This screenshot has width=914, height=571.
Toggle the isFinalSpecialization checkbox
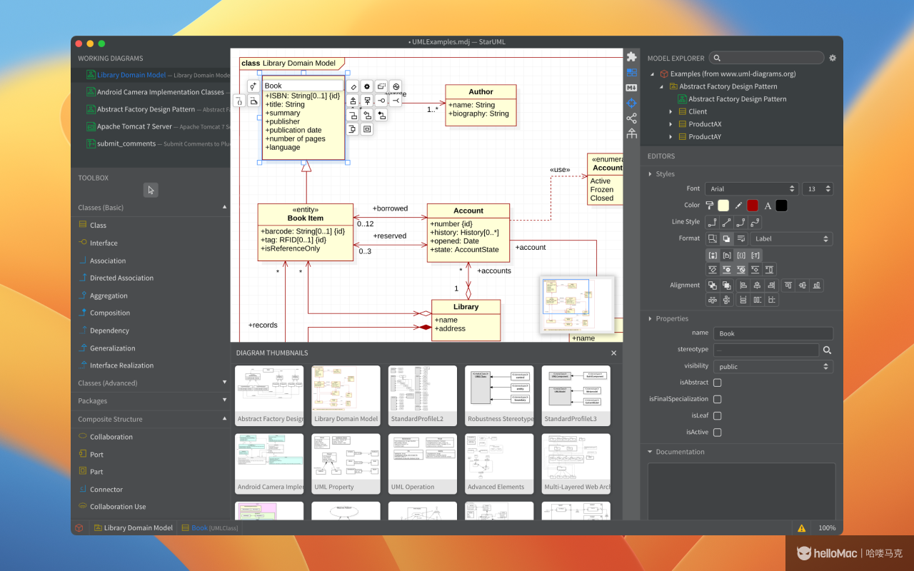717,399
